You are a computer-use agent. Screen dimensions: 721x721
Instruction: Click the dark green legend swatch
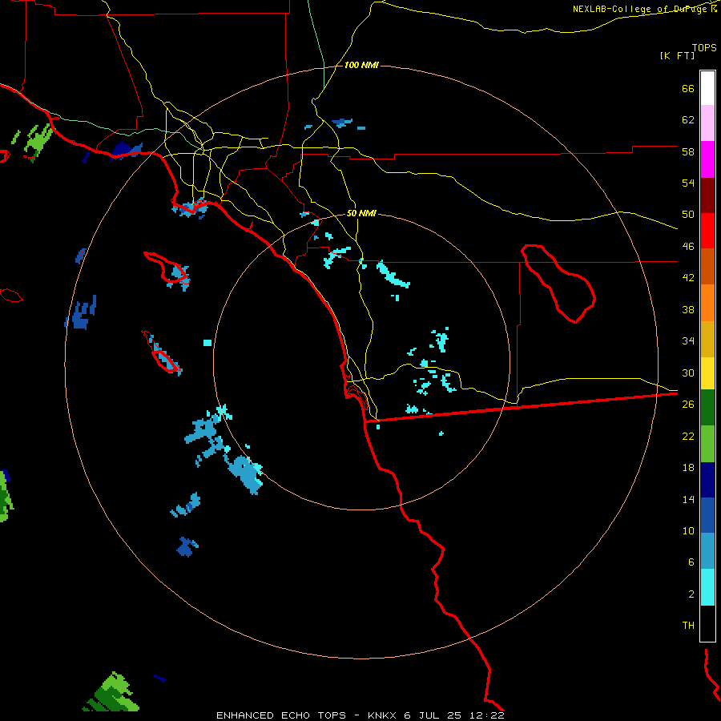pyautogui.click(x=707, y=408)
